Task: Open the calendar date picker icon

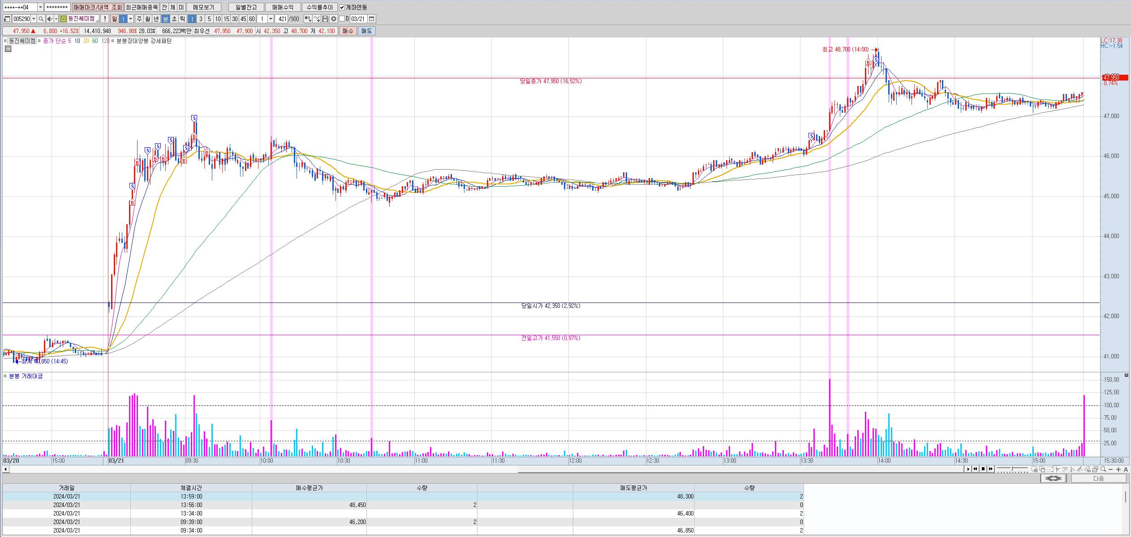Action: point(371,19)
